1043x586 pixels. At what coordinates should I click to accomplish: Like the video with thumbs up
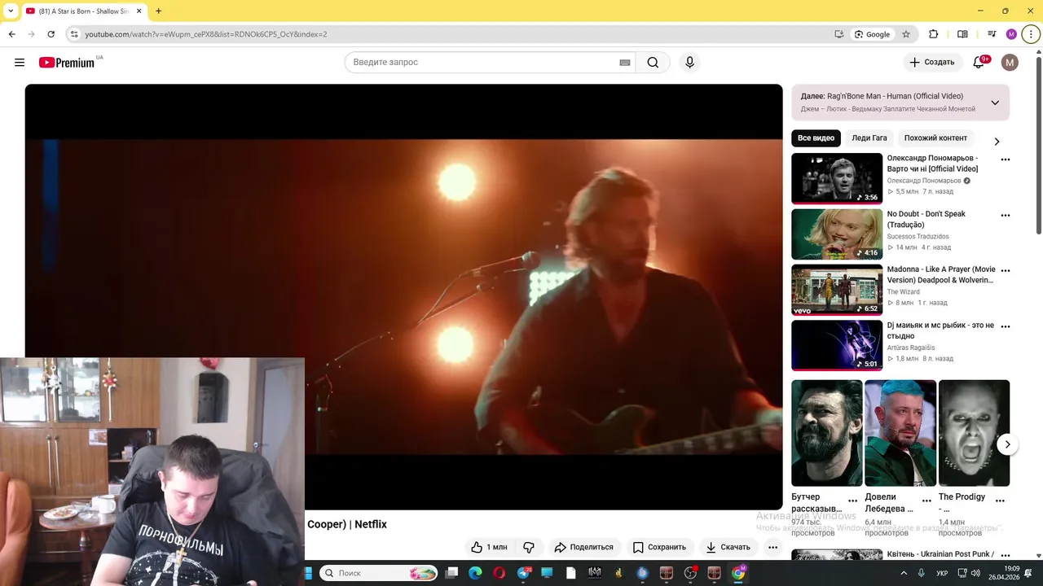(x=489, y=547)
